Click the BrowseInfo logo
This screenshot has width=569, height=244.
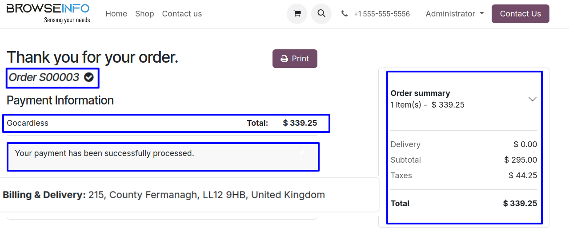[x=48, y=13]
